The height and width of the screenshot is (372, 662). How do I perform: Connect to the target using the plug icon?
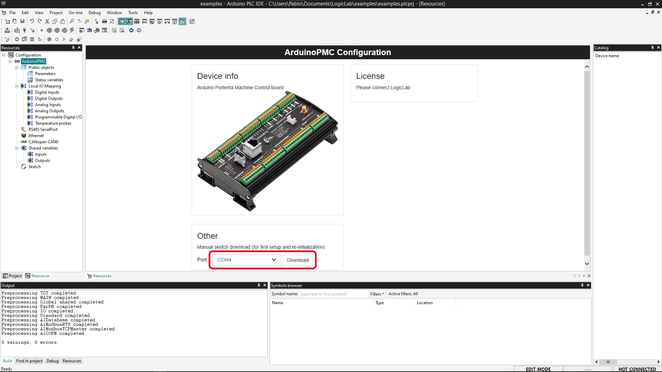[24, 30]
